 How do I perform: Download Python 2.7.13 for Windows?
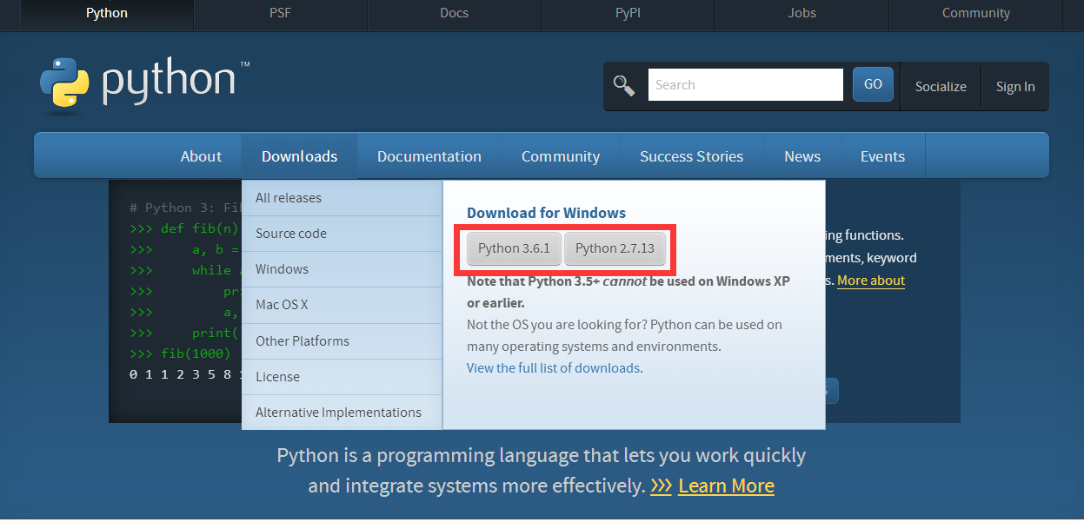[x=615, y=248]
